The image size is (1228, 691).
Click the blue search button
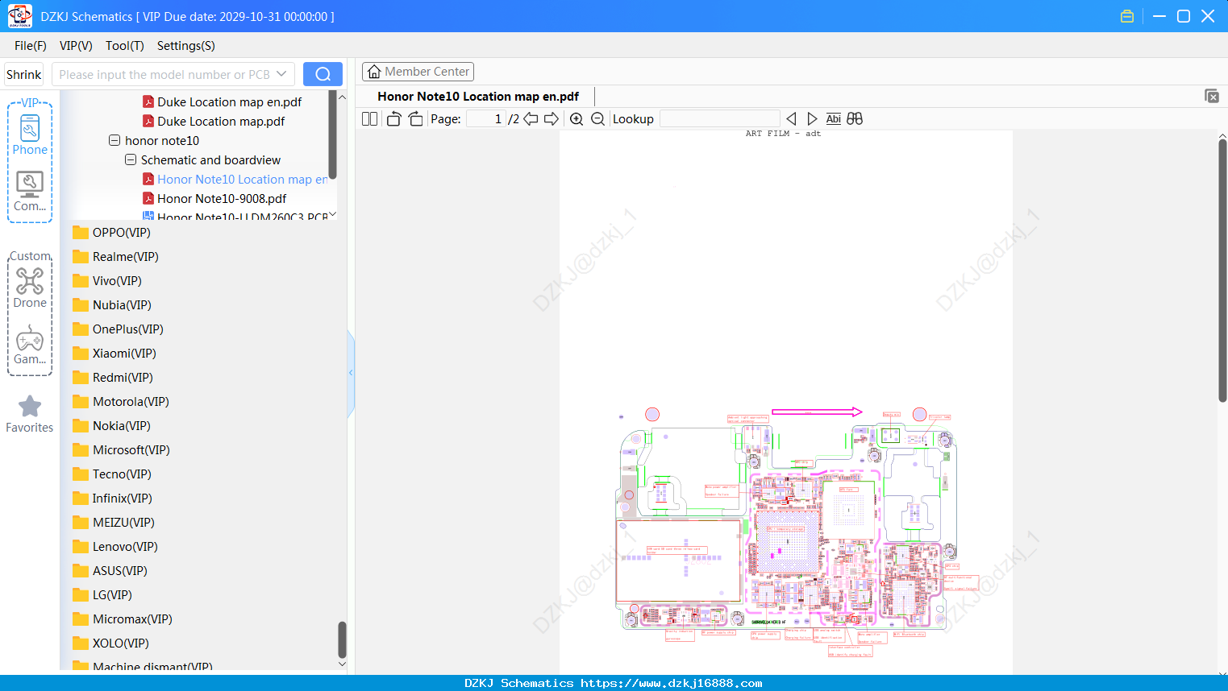pyautogui.click(x=323, y=74)
